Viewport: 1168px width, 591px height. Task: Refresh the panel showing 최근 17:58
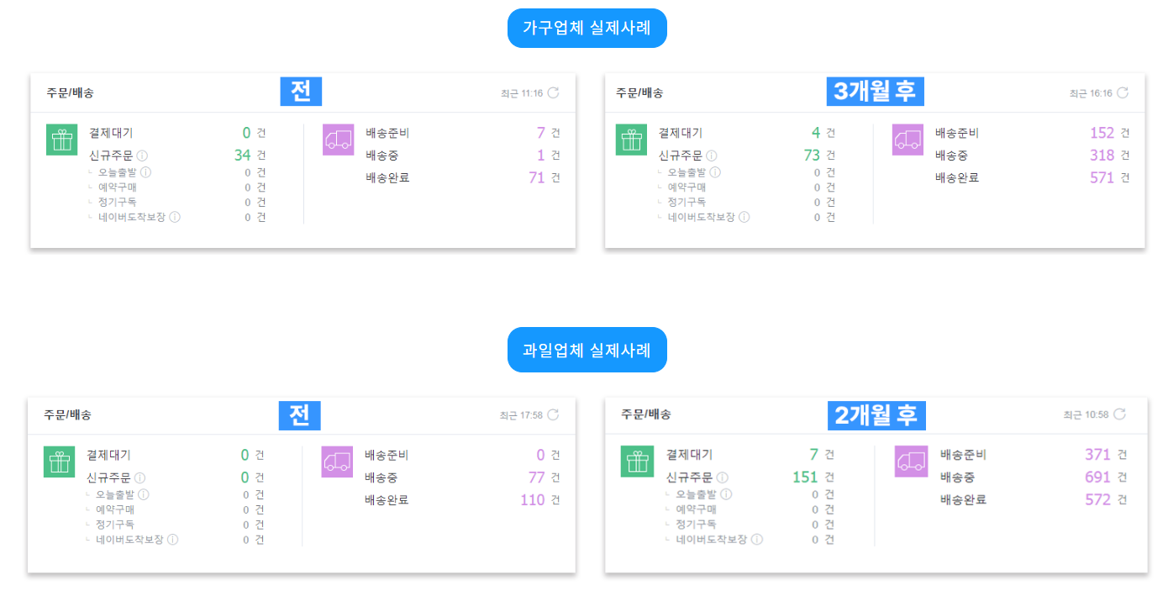553,414
